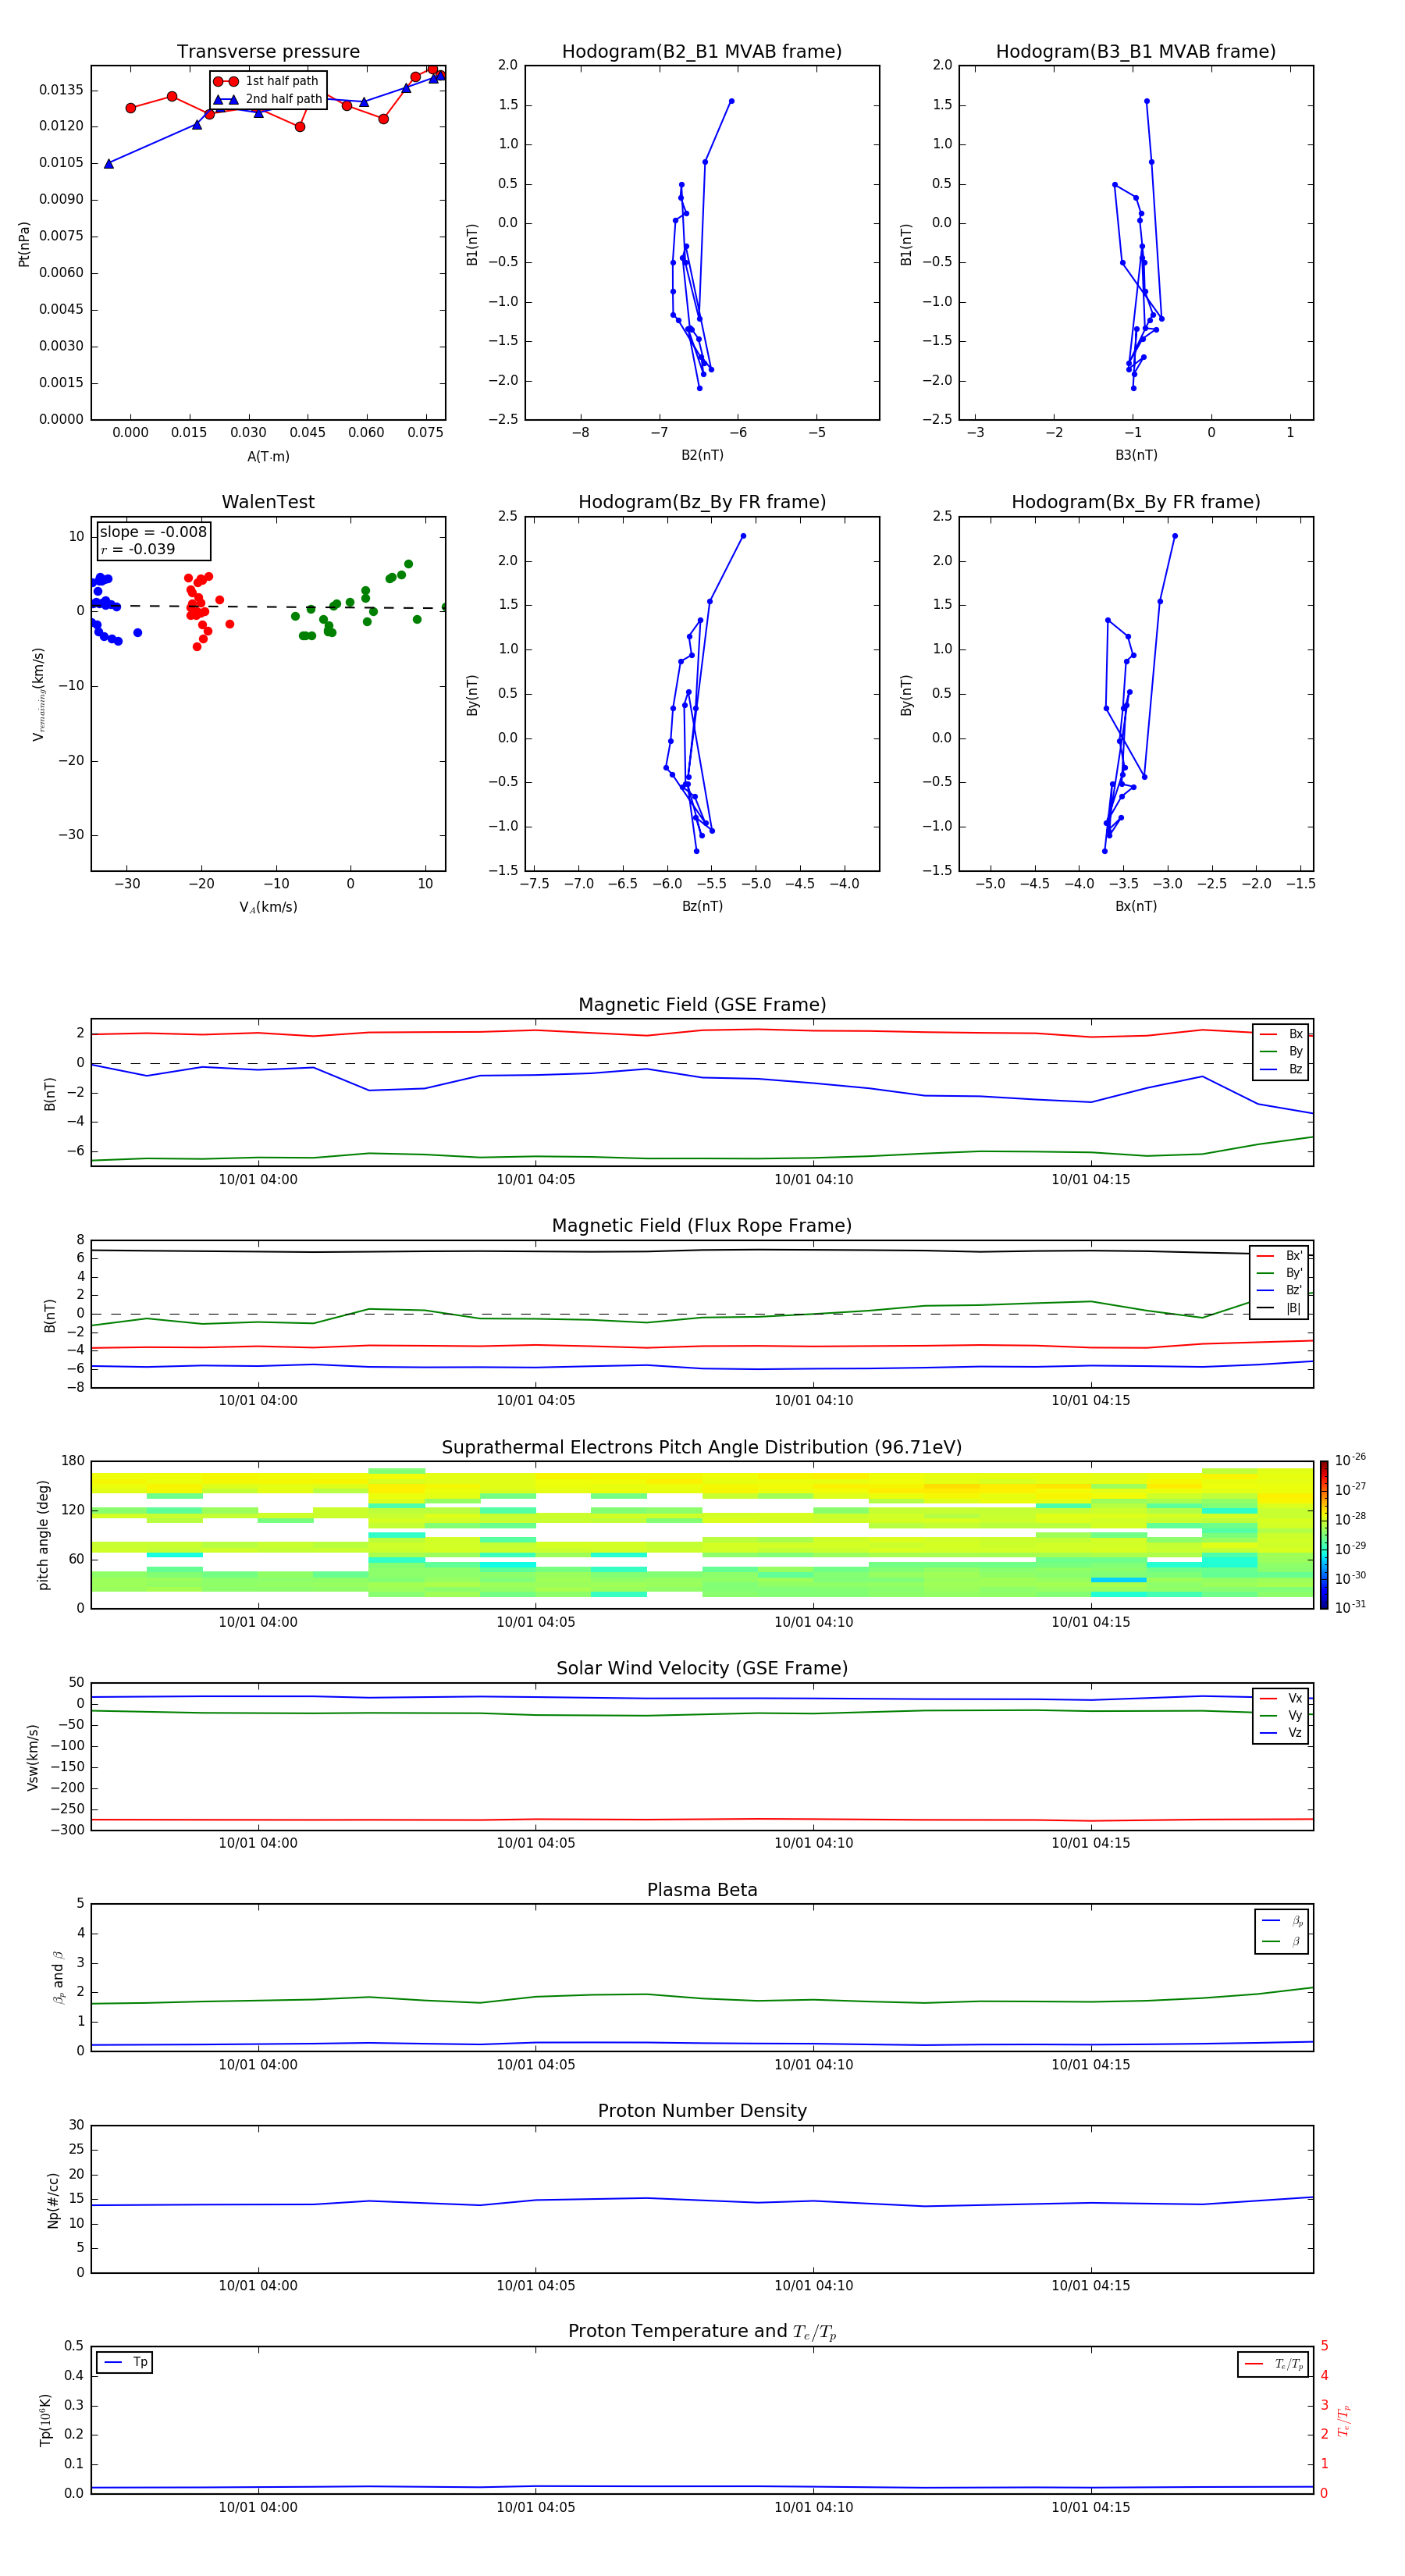Viewport: 1405px width, 2576px height.
Task: Click the "Transverse pressure" plot title
Action: [x=268, y=51]
